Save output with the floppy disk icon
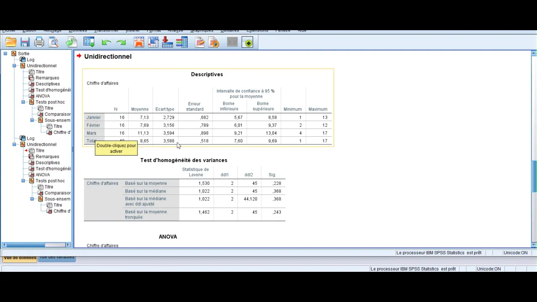The height and width of the screenshot is (302, 537). tap(25, 42)
